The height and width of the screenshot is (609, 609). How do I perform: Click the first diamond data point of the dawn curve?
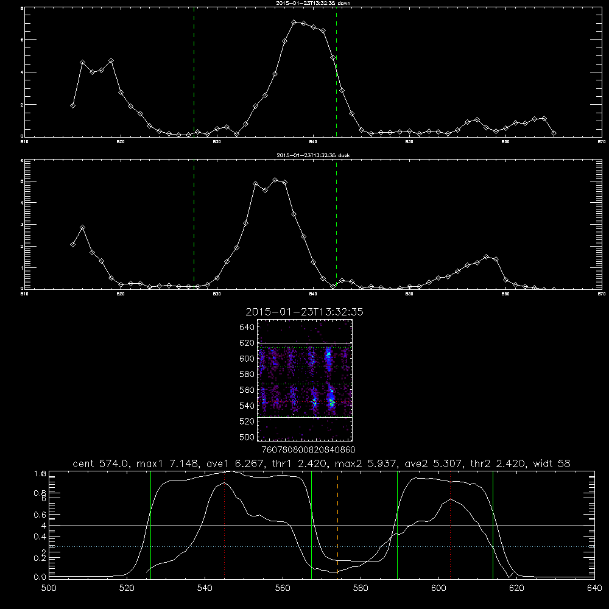[72, 105]
